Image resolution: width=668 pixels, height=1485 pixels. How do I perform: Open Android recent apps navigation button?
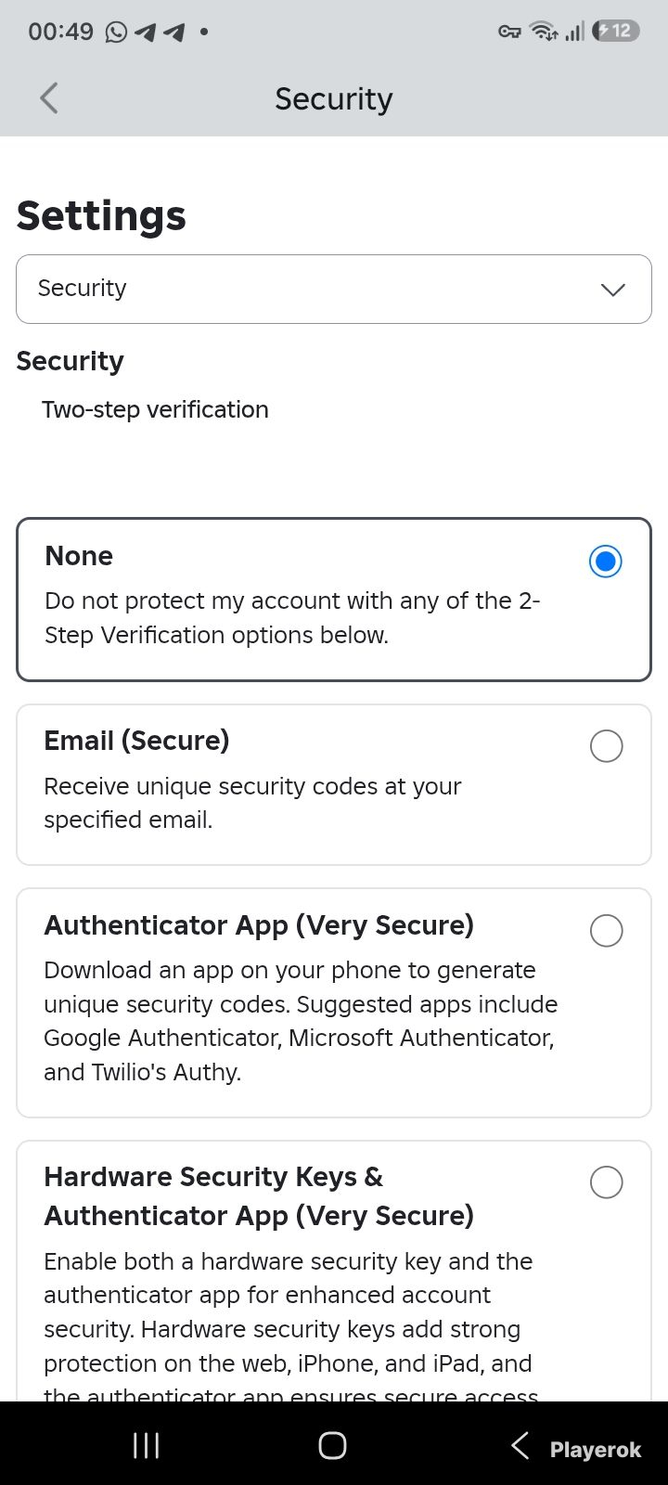coord(147,1445)
